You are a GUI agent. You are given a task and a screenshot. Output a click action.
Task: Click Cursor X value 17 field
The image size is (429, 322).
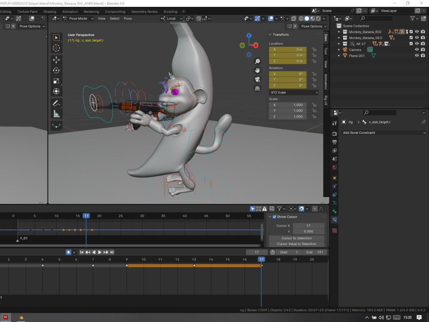click(x=308, y=226)
